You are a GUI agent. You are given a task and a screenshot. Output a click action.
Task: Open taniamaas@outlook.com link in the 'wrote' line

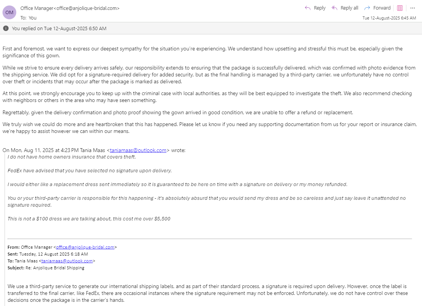pyautogui.click(x=138, y=150)
